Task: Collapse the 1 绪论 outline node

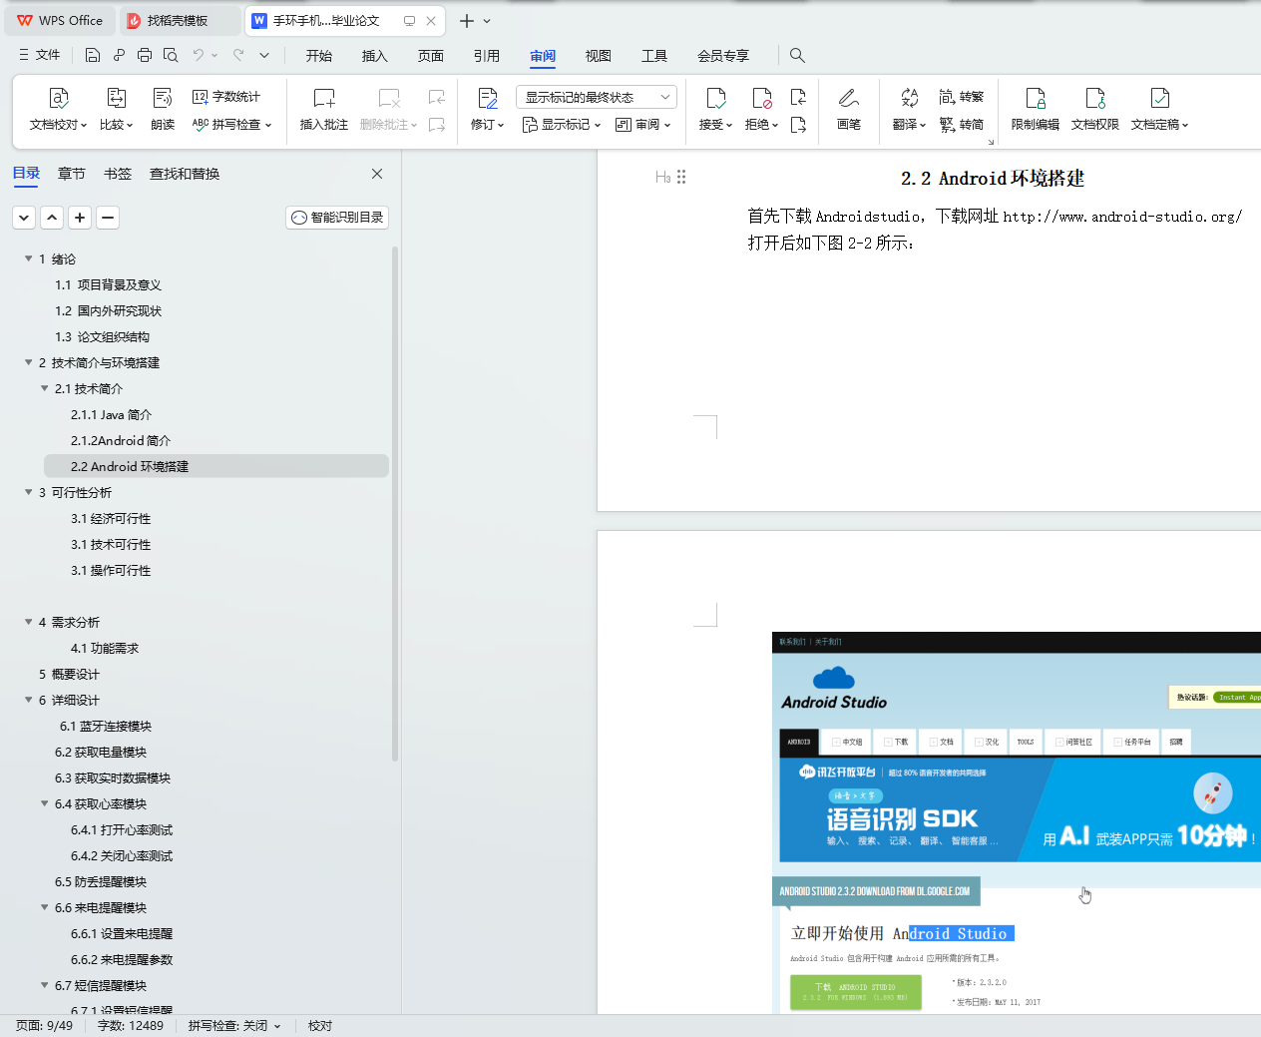Action: click(29, 259)
